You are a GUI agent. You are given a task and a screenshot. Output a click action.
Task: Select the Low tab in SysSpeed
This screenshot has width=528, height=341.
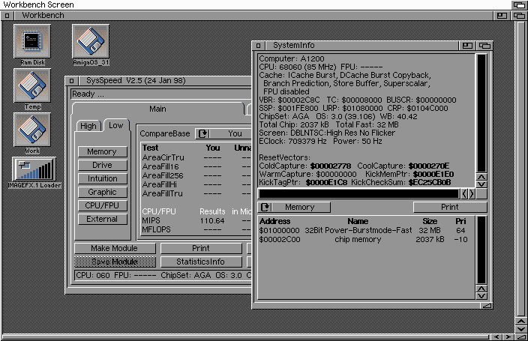point(115,126)
